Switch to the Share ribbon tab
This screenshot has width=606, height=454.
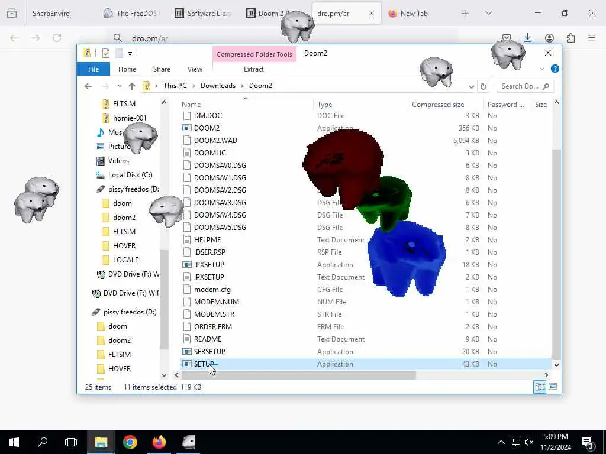pos(162,69)
